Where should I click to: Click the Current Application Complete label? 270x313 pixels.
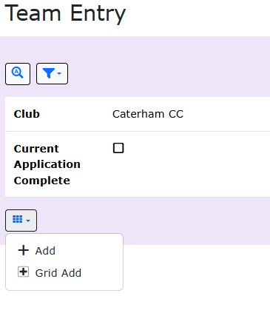pos(47,164)
